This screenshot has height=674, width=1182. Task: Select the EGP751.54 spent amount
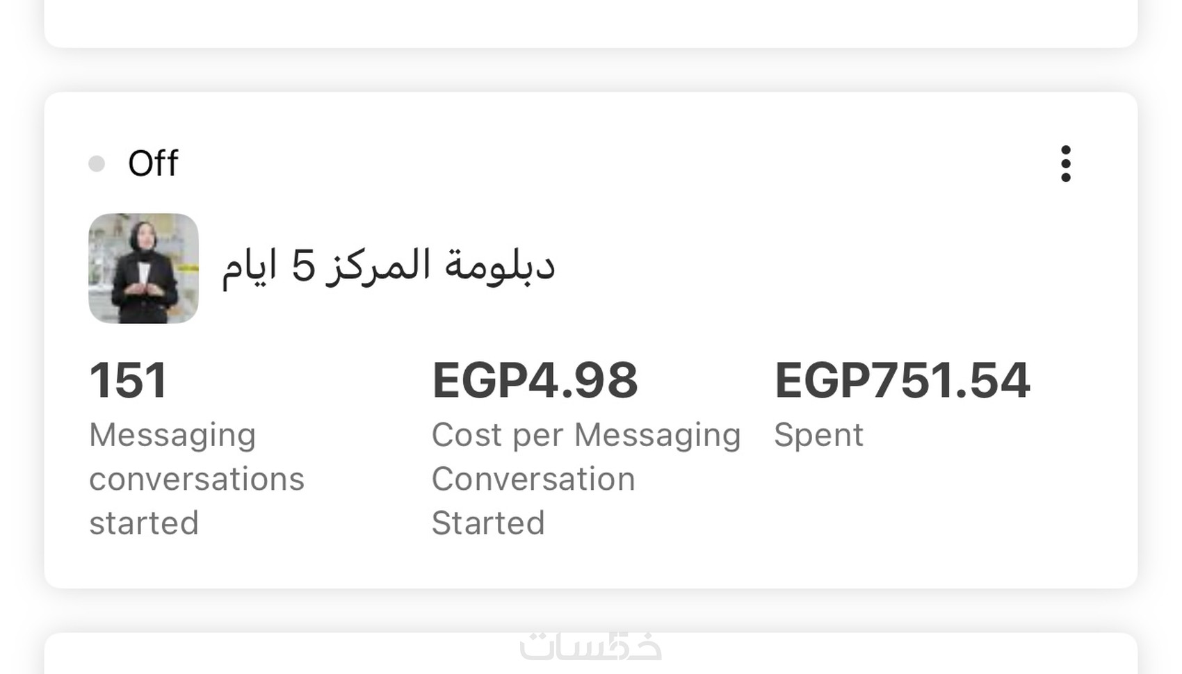[902, 381]
